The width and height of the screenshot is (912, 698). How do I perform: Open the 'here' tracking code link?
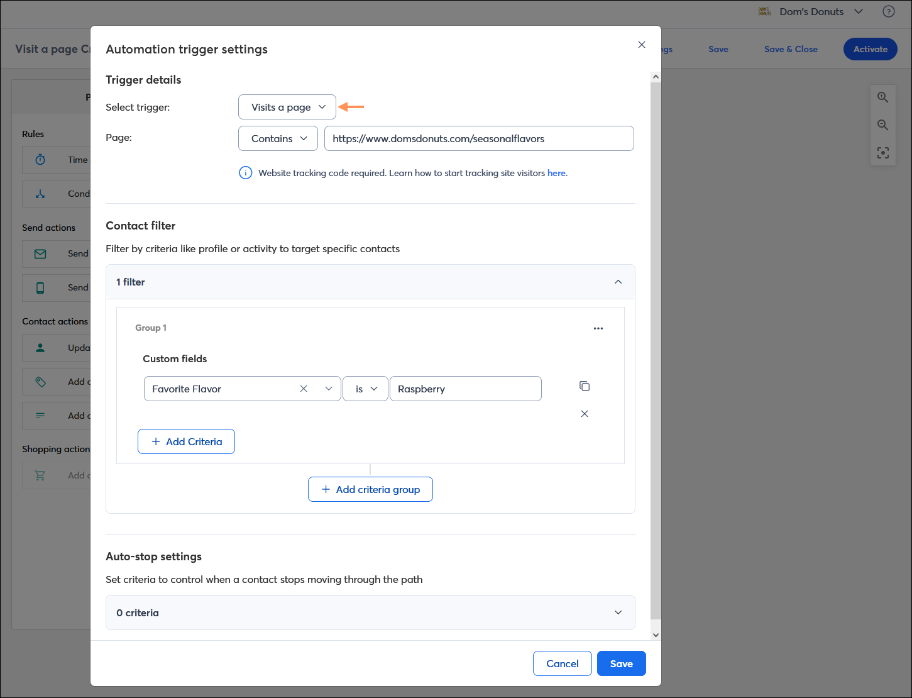[x=556, y=173]
